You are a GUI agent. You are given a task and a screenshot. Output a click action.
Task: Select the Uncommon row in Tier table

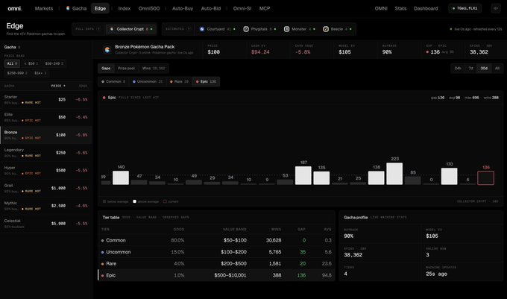(x=216, y=252)
